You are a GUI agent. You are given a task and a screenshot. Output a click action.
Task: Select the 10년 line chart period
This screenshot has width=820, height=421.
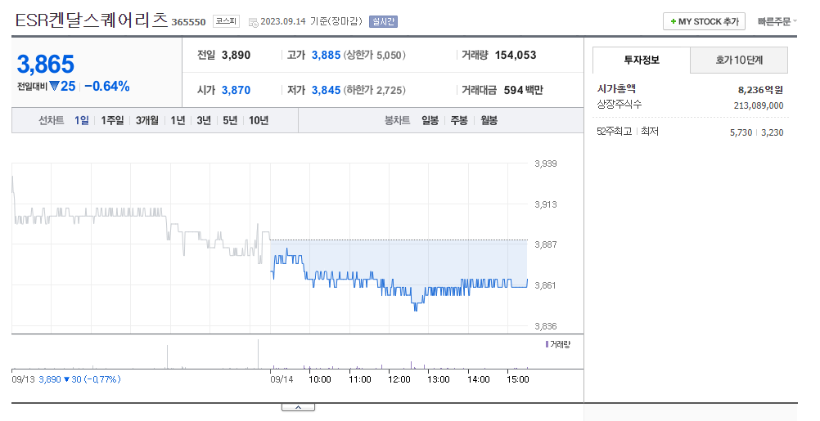[x=259, y=121]
